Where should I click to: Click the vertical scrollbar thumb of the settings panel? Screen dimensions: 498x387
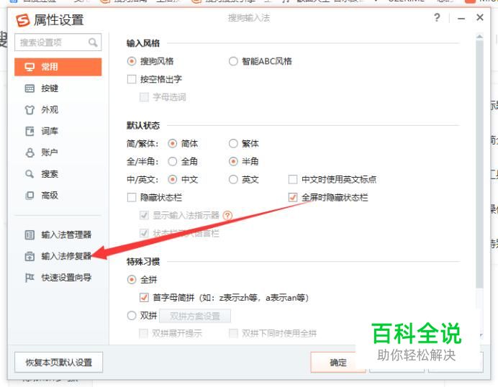coord(479,165)
